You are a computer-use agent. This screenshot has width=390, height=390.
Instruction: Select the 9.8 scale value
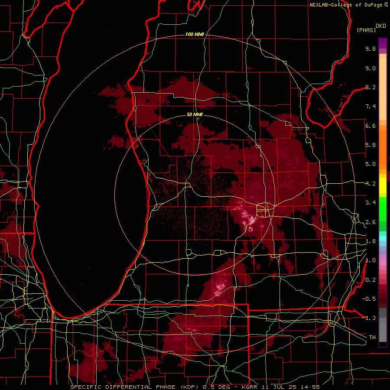coord(370,49)
